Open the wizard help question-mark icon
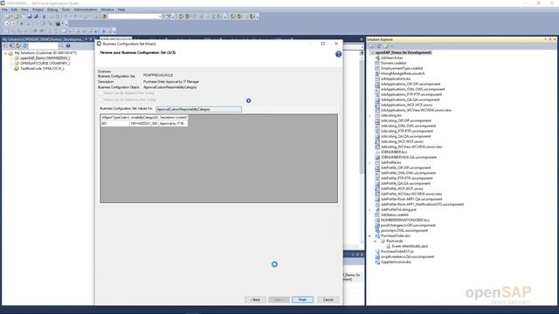The height and width of the screenshot is (314, 559). [x=338, y=54]
